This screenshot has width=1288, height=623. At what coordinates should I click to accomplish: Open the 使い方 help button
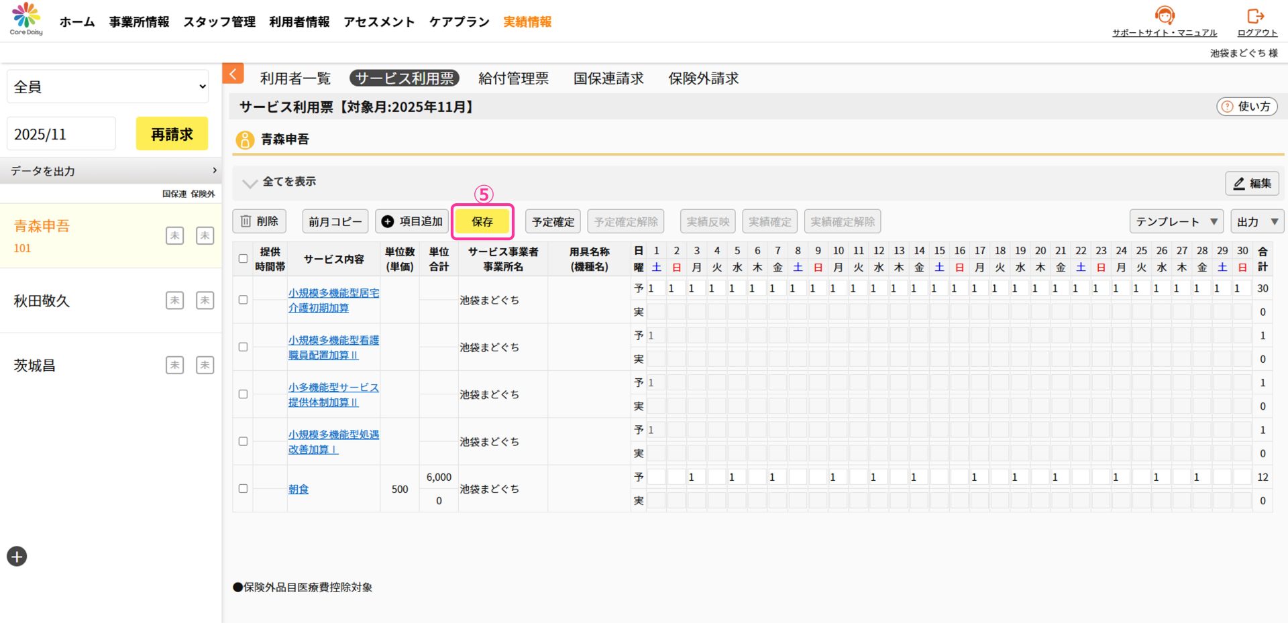pyautogui.click(x=1246, y=107)
